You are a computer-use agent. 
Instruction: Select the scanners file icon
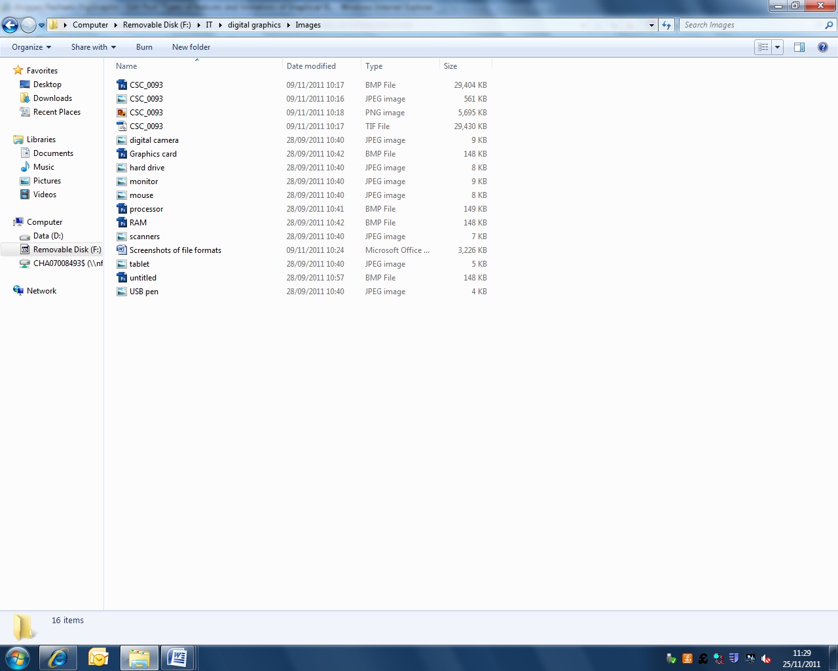(x=122, y=237)
